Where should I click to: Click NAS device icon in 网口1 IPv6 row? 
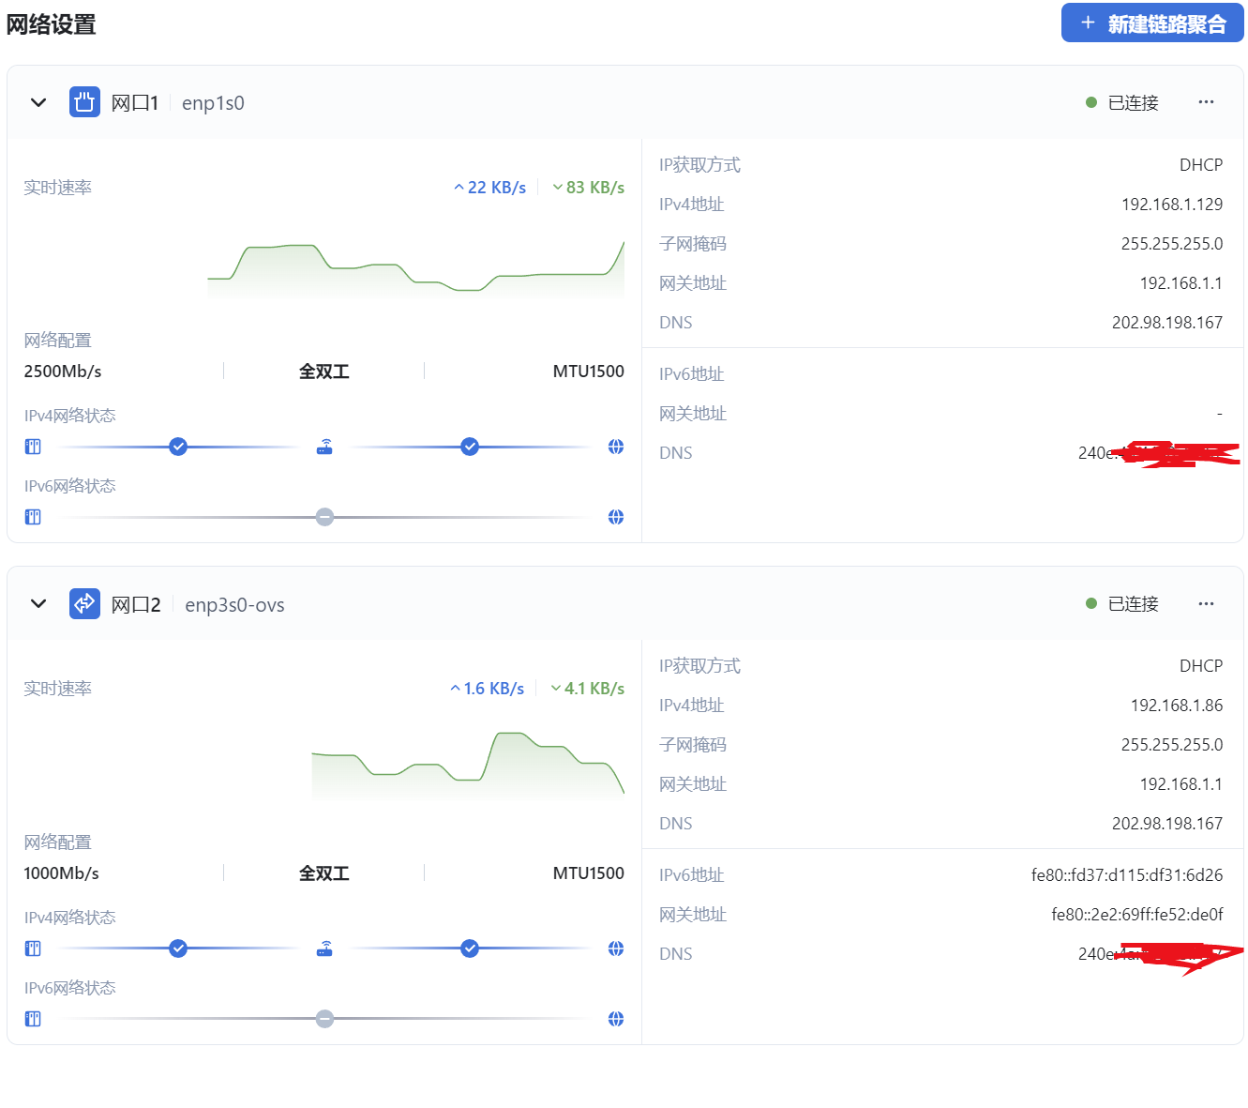33,517
